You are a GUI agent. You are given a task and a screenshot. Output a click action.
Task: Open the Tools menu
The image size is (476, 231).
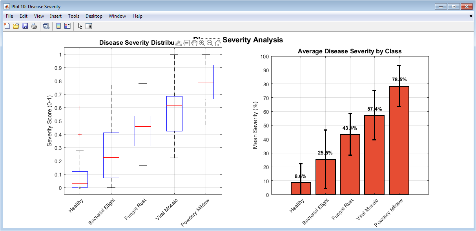point(73,16)
